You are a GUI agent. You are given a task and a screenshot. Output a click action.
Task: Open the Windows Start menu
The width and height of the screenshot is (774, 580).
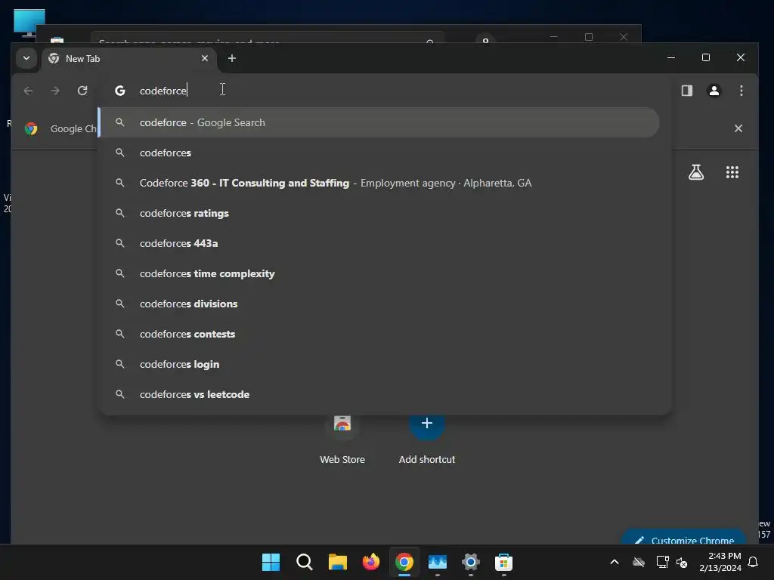click(271, 562)
